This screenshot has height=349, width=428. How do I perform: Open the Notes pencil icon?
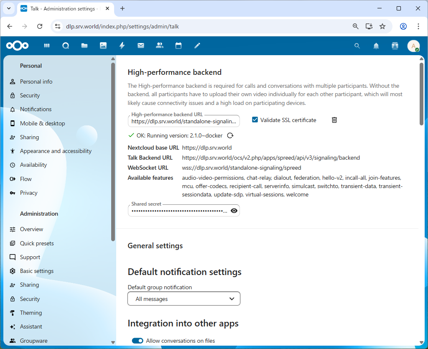197,46
